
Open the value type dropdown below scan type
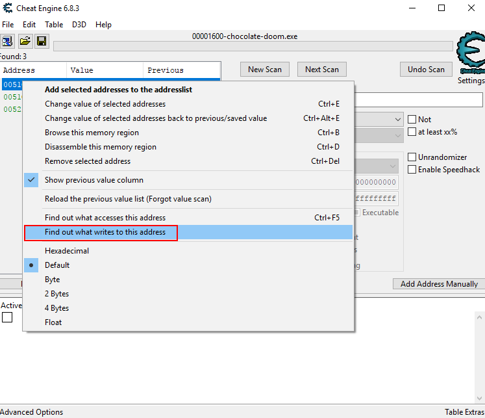(397, 135)
